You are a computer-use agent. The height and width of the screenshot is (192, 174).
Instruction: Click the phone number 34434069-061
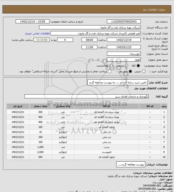(x=147, y=189)
